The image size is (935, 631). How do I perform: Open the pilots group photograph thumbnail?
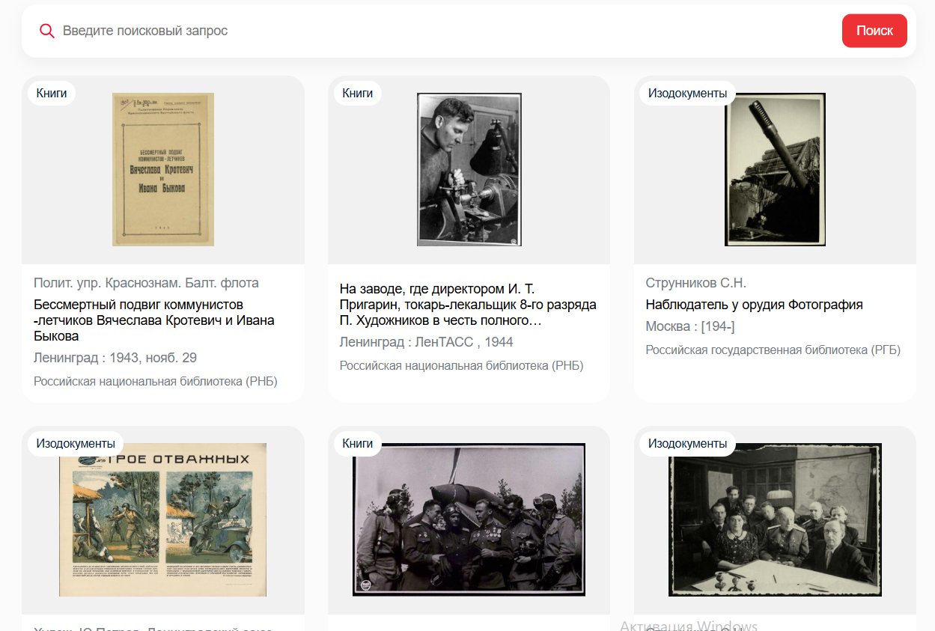tap(469, 519)
